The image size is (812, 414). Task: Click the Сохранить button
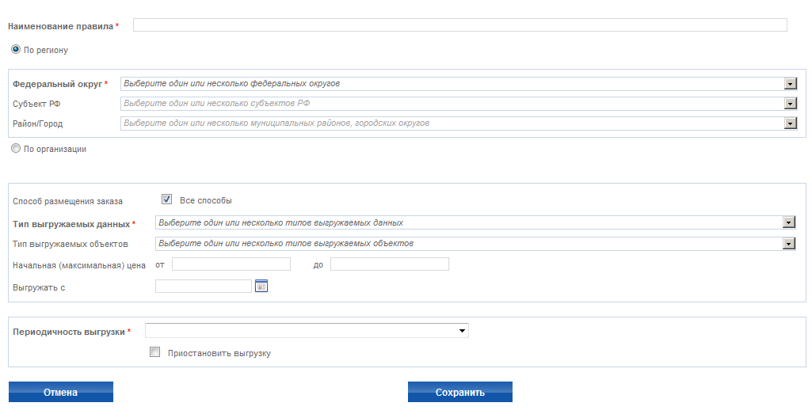tap(459, 392)
